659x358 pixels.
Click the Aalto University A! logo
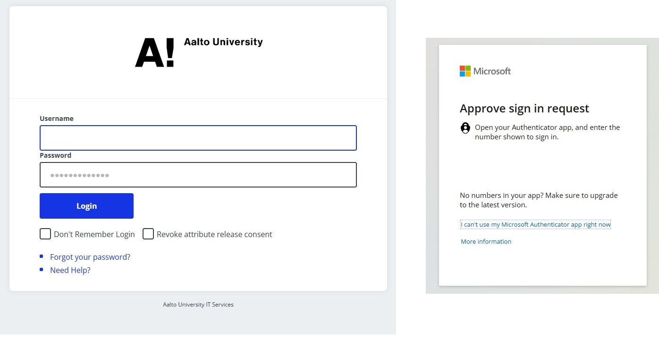154,52
